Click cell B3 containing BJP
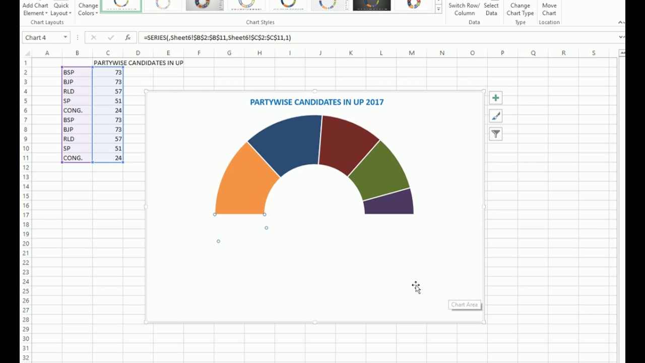Viewport: 645px width, 363px height. (x=77, y=82)
